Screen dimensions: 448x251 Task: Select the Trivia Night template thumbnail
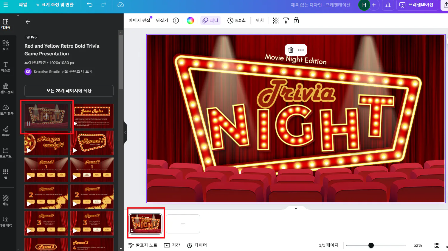click(46, 116)
